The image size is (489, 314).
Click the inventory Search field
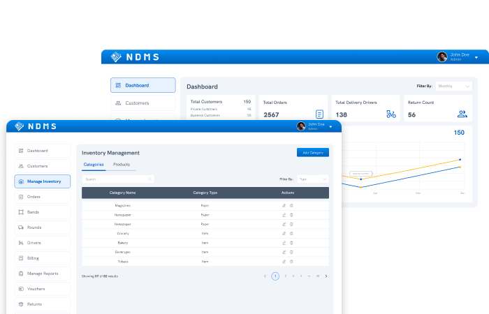pyautogui.click(x=117, y=179)
